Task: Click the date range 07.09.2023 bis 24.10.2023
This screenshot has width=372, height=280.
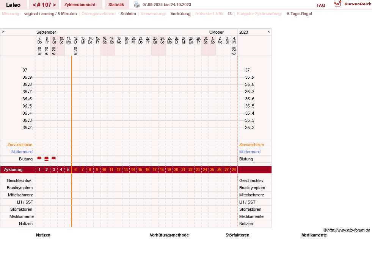Action: pos(167,5)
